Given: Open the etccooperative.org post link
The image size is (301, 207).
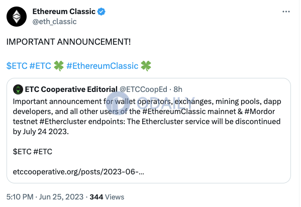Looking at the screenshot, I should tap(78, 172).
